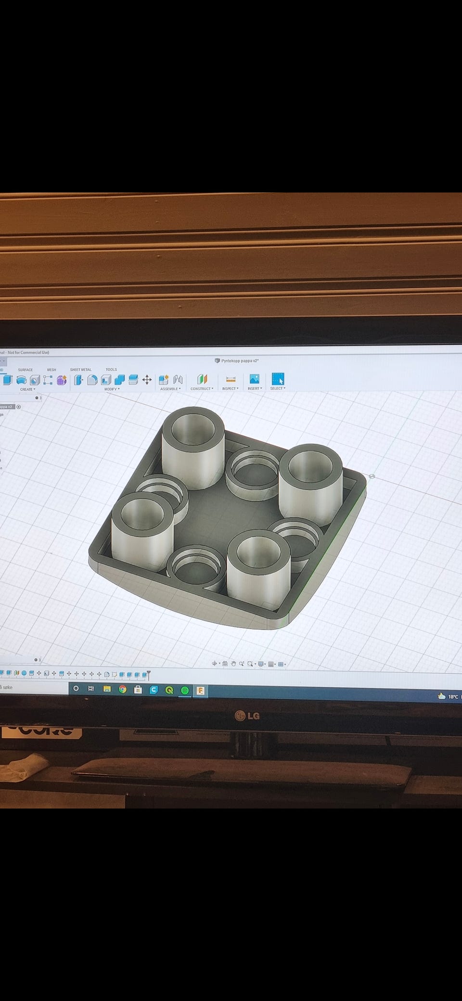Select the purple Create Form tool
Viewport: 462px width, 1001px height.
pos(61,380)
